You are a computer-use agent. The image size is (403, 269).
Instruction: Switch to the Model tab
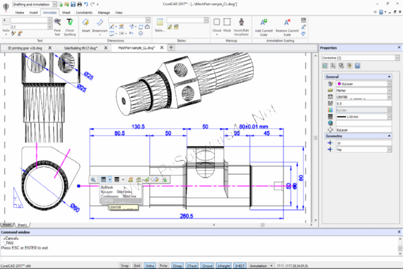click(x=7, y=225)
